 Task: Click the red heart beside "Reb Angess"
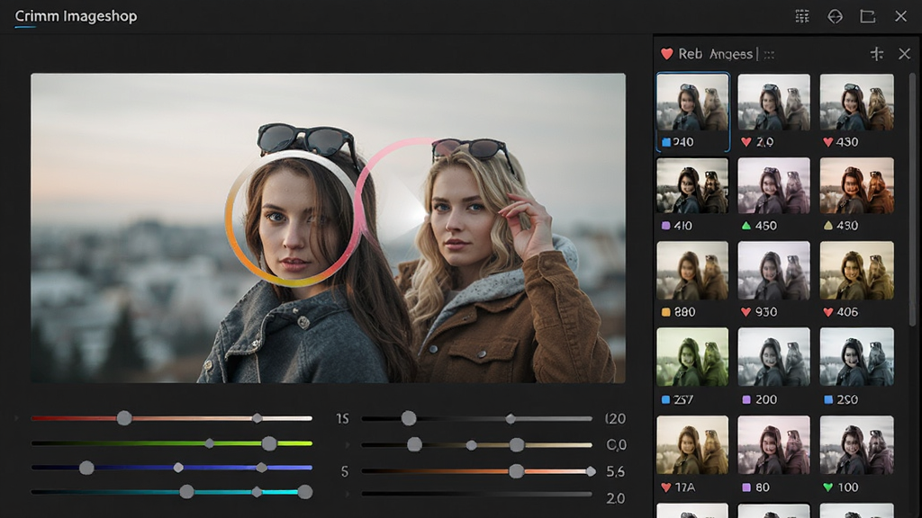[x=667, y=54]
